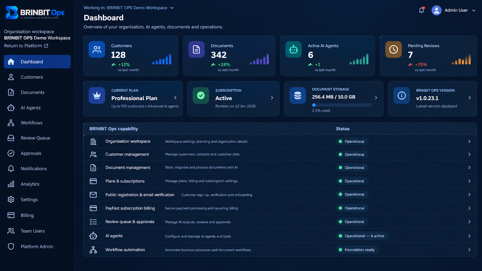Screen dimensions: 482x271
Task: Click the Organisation workspace building icon
Action: coord(93,141)
